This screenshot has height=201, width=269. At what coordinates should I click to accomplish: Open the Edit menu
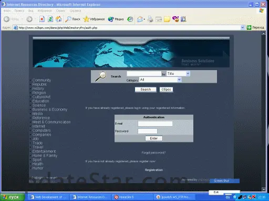pyautogui.click(x=19, y=11)
